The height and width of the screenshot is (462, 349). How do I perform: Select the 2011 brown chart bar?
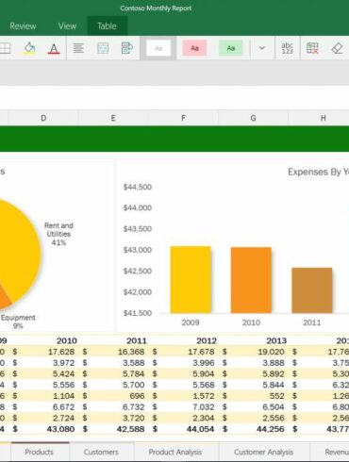click(312, 290)
